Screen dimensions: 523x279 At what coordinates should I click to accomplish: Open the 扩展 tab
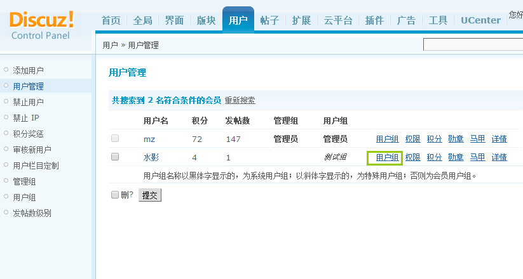(x=301, y=20)
